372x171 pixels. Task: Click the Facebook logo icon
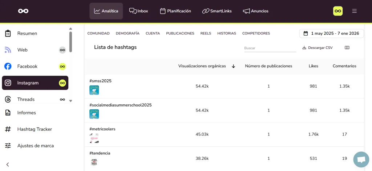[x=8, y=66]
